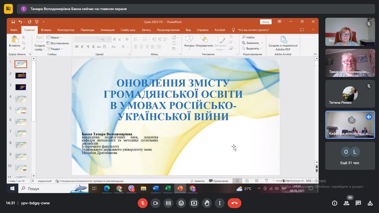379x213 pixels.
Task: Toggle italic К formatting
Action: pyautogui.click(x=82, y=46)
